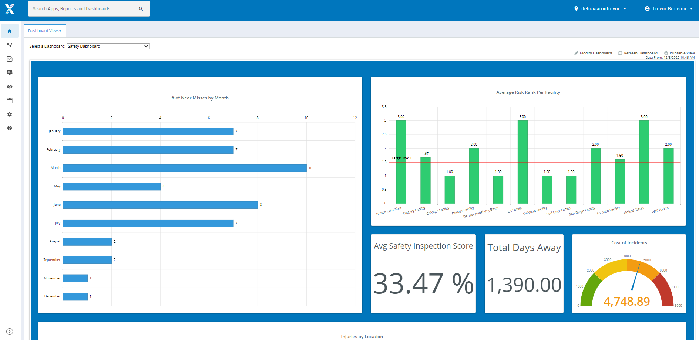699x340 pixels.
Task: Click the 'Total Days Away' heading
Action: (524, 248)
